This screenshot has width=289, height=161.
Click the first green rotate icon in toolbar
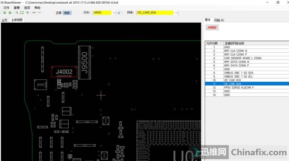point(5,13)
